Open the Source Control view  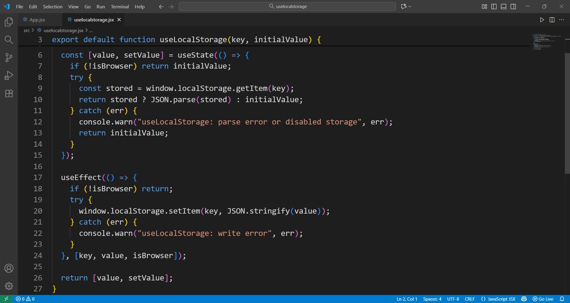9,58
